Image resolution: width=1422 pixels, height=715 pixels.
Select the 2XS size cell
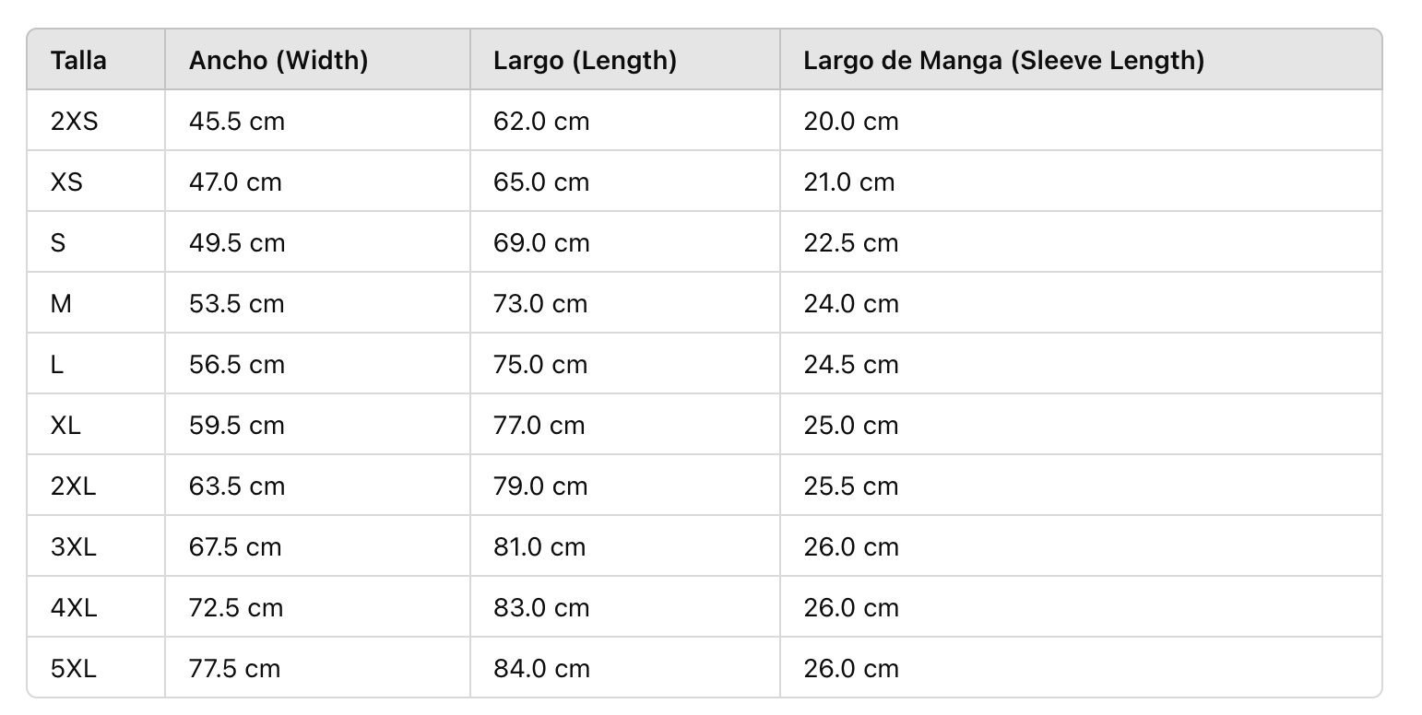75,122
